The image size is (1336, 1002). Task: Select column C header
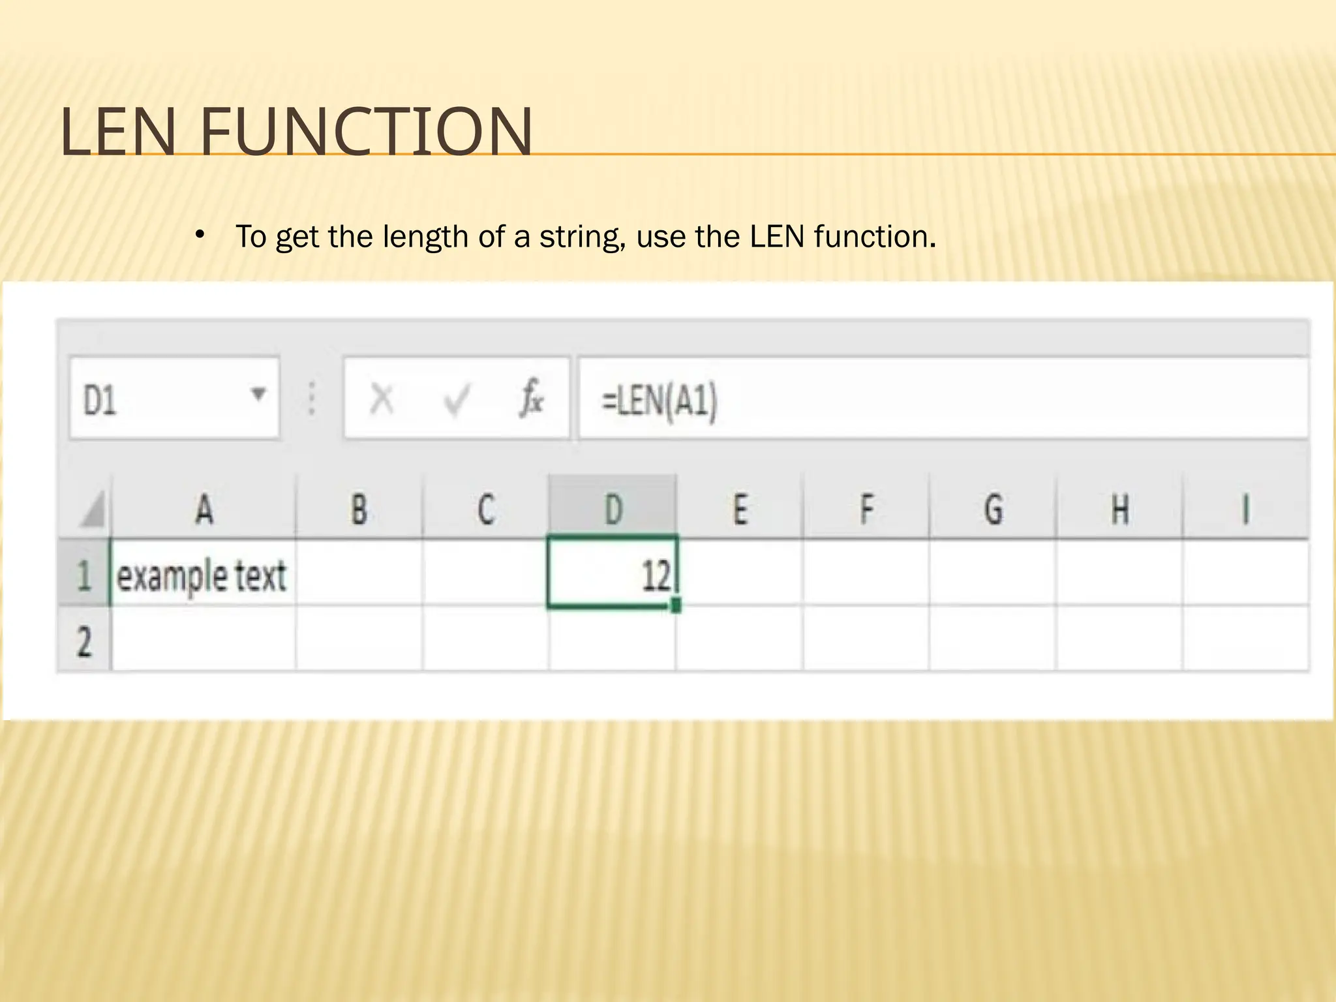[485, 509]
